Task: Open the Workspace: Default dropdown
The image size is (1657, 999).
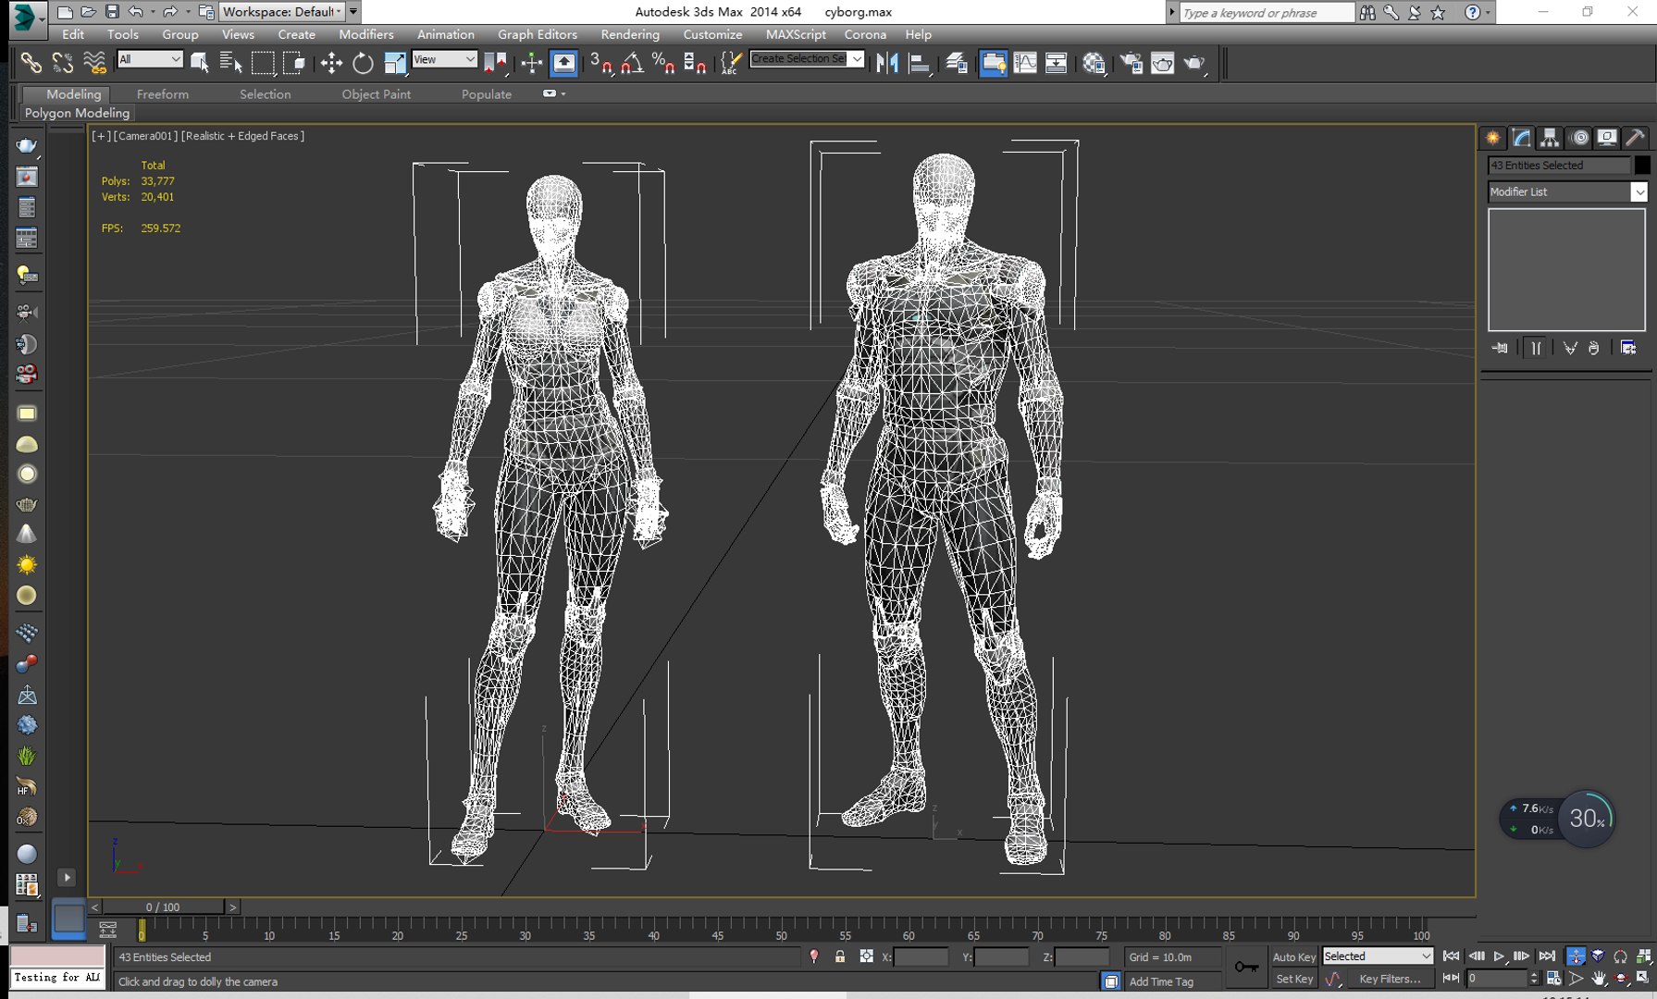Action: coord(281,12)
